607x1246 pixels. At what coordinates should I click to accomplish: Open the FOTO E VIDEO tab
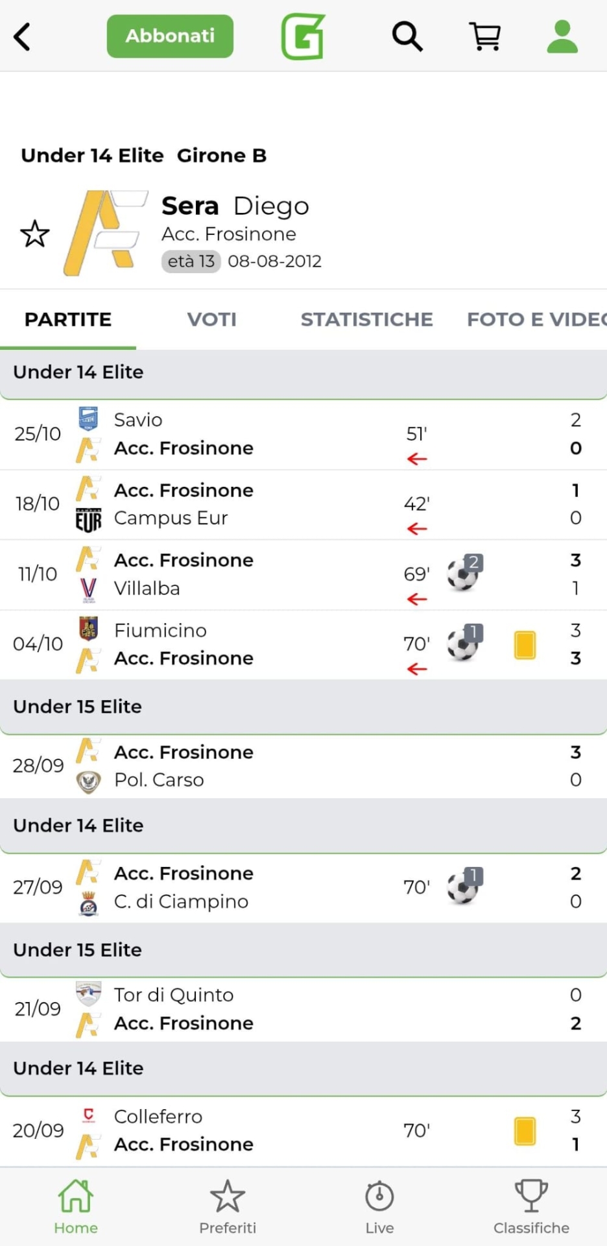point(536,319)
